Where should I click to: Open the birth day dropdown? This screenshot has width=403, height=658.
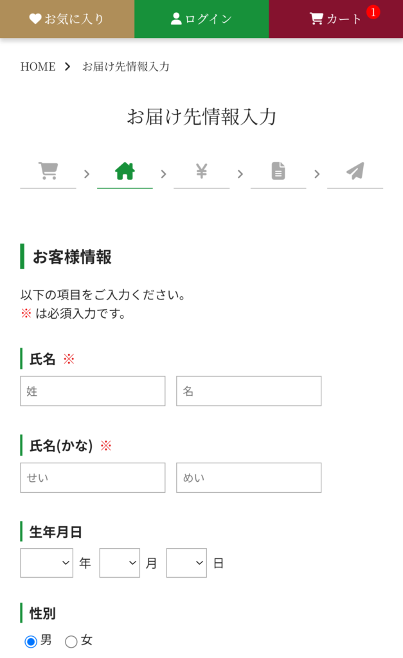point(186,563)
